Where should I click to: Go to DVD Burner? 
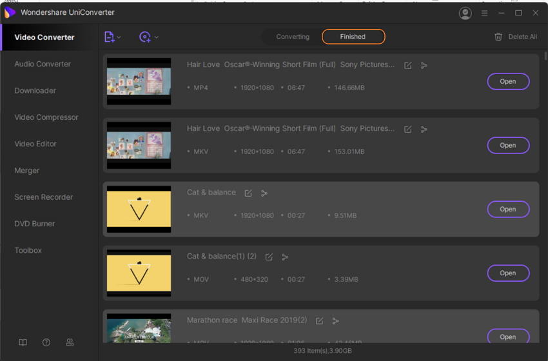click(x=35, y=224)
